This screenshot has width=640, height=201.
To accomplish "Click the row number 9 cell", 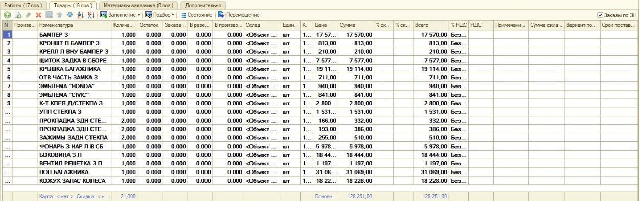I will 8,103.
